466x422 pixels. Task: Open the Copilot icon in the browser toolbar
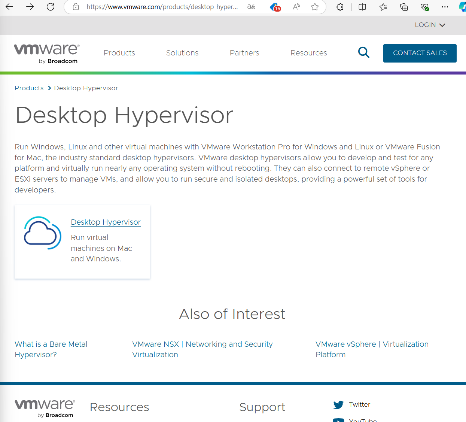point(463,7)
